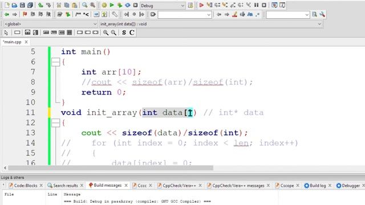
Task: Open debugger various info icon
Action: [282, 5]
